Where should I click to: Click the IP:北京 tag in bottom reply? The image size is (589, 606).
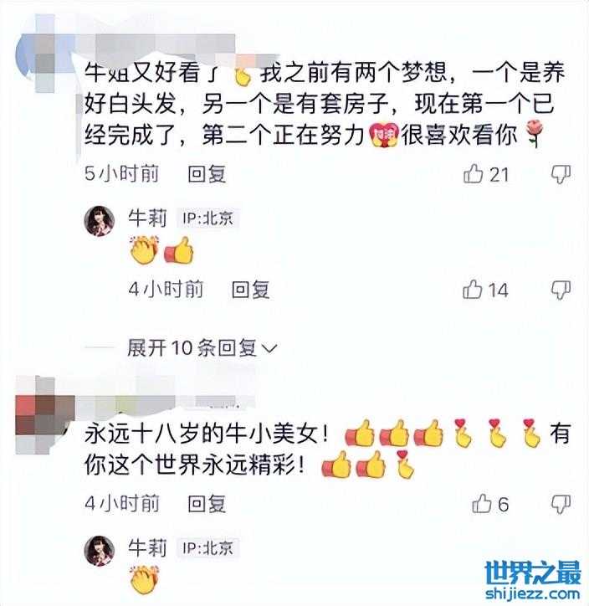click(x=207, y=548)
